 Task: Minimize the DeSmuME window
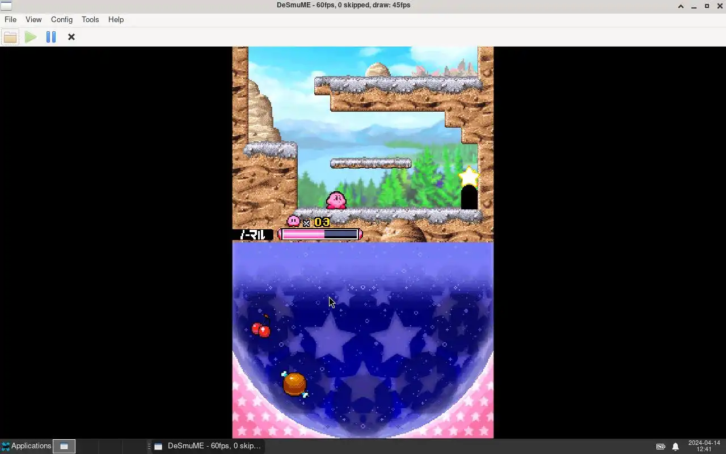click(694, 6)
